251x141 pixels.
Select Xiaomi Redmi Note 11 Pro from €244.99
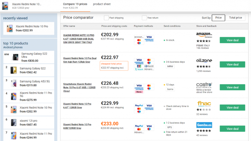[x=29, y=135]
